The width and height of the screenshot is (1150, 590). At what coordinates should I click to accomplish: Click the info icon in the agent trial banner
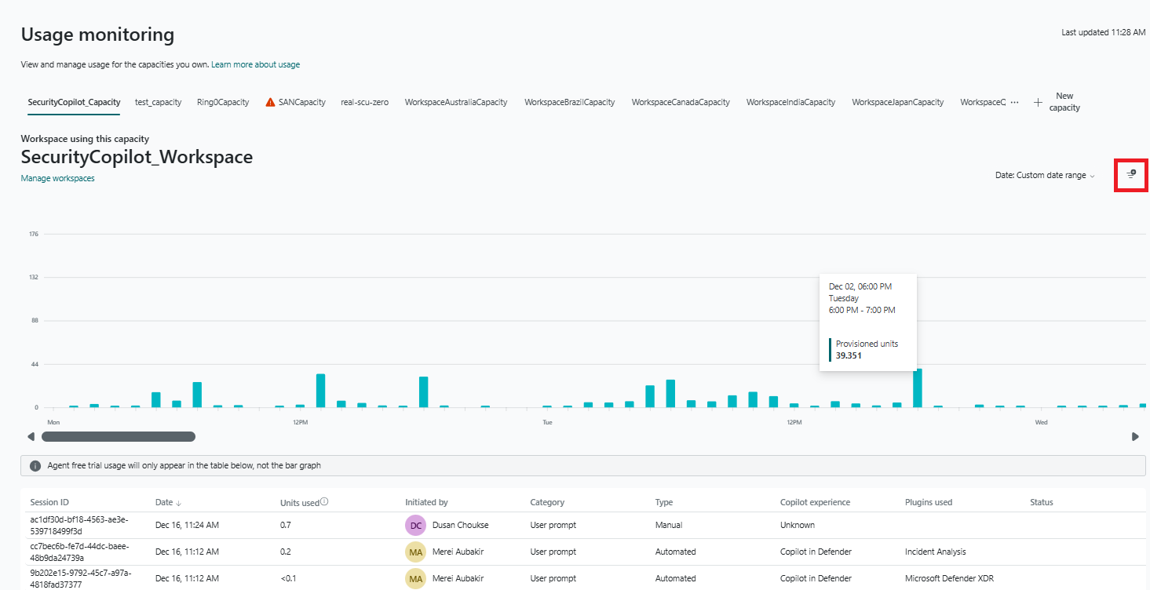click(x=35, y=464)
